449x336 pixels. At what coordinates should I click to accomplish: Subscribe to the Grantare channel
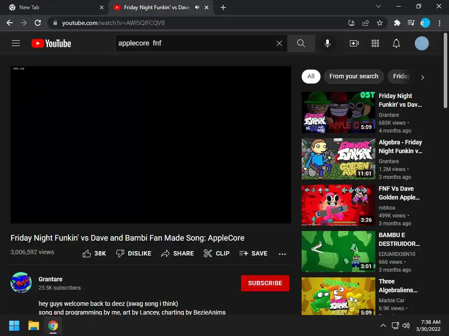pos(265,283)
